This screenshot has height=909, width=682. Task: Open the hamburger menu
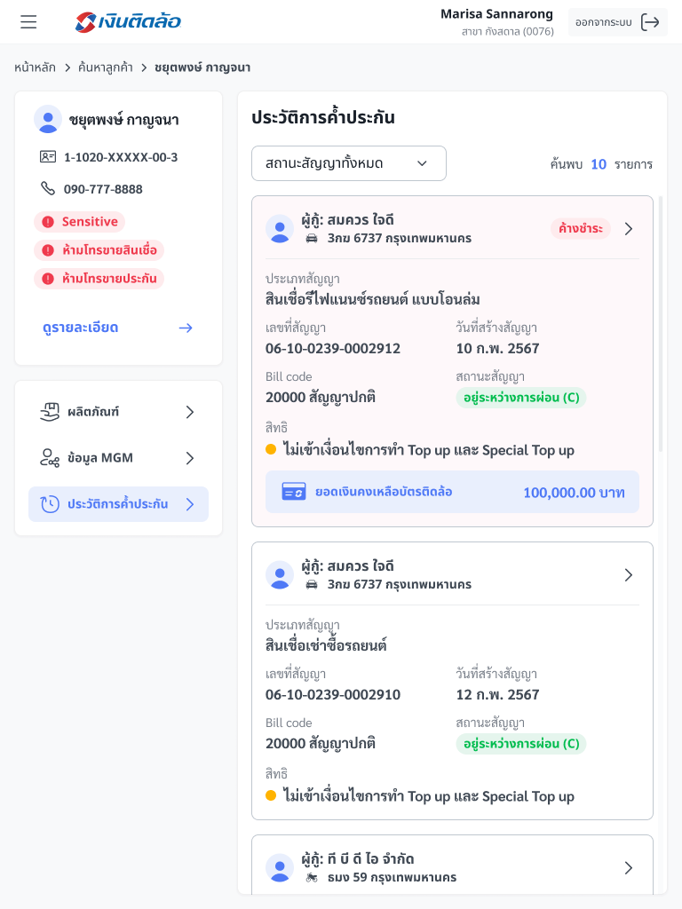pyautogui.click(x=28, y=22)
